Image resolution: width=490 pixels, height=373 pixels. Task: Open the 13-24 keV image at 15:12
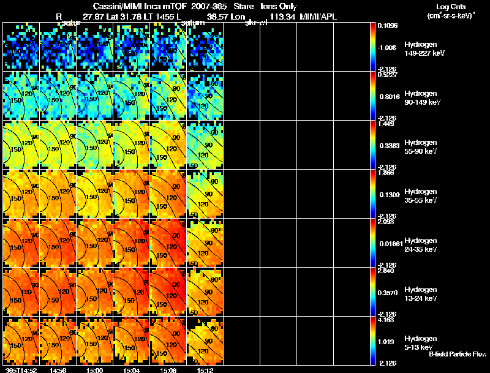tap(205, 292)
